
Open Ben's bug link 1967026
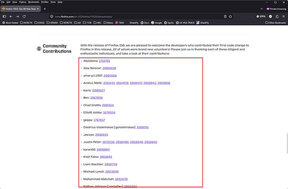click(x=96, y=97)
